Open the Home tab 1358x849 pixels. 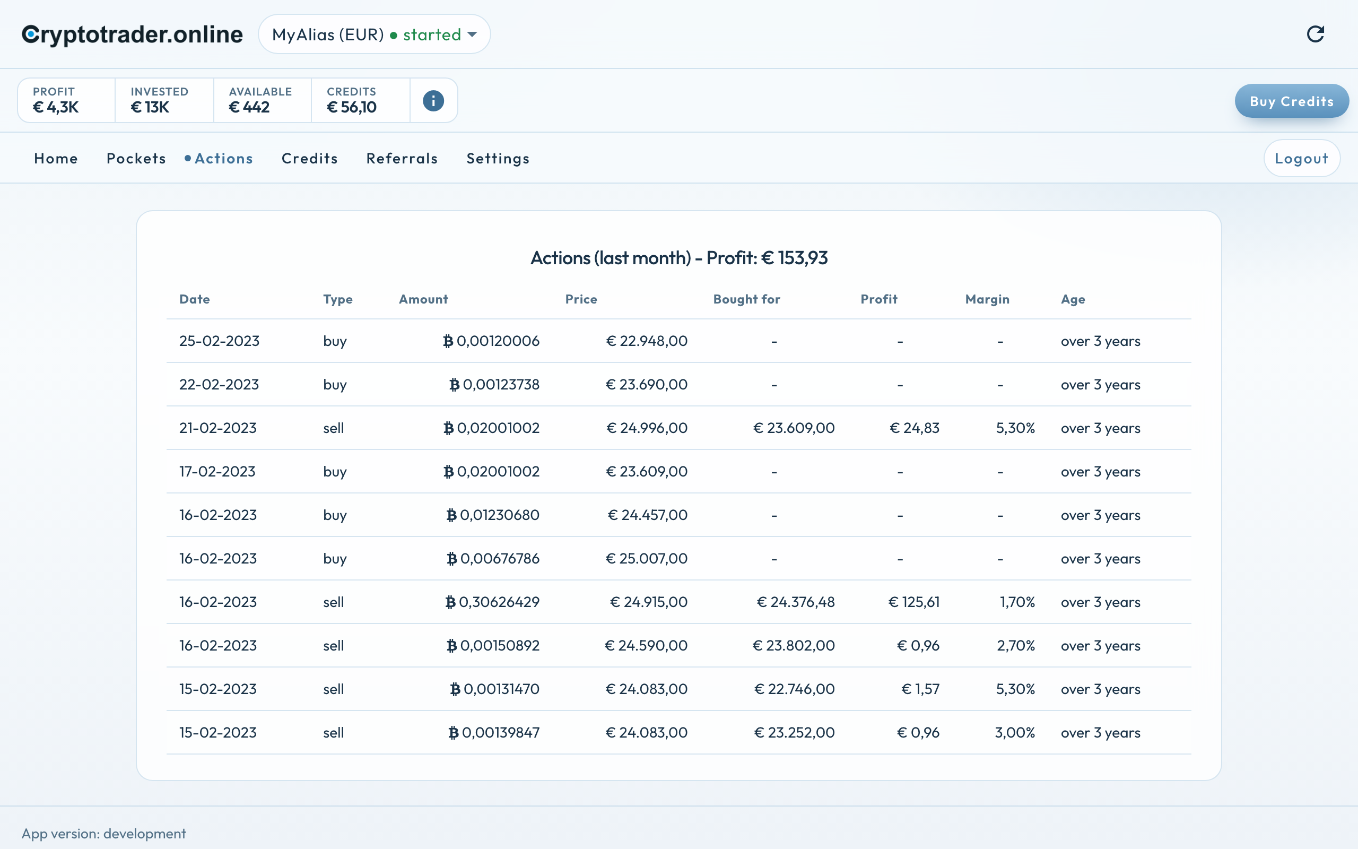coord(56,158)
